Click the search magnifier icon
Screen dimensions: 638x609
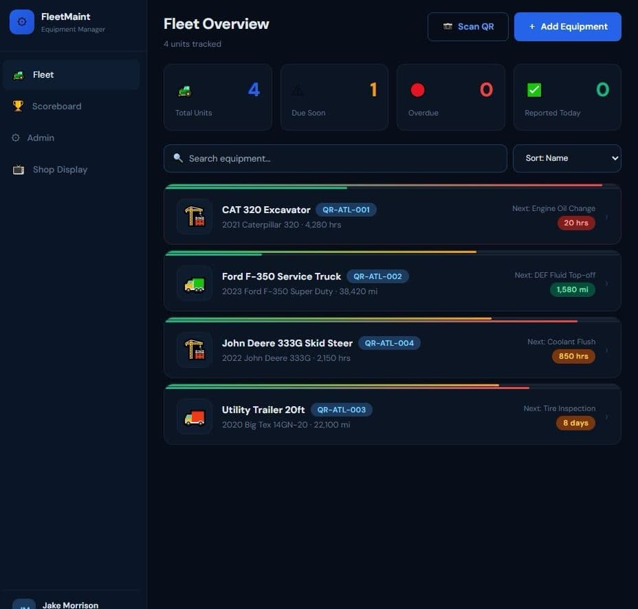[177, 158]
